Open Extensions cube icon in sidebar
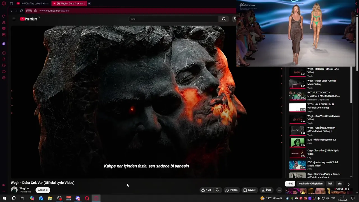This screenshot has width=359, height=202. (x=4, y=72)
